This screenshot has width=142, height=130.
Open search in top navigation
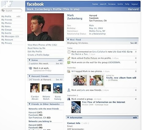pyautogui.click(x=103, y=4)
